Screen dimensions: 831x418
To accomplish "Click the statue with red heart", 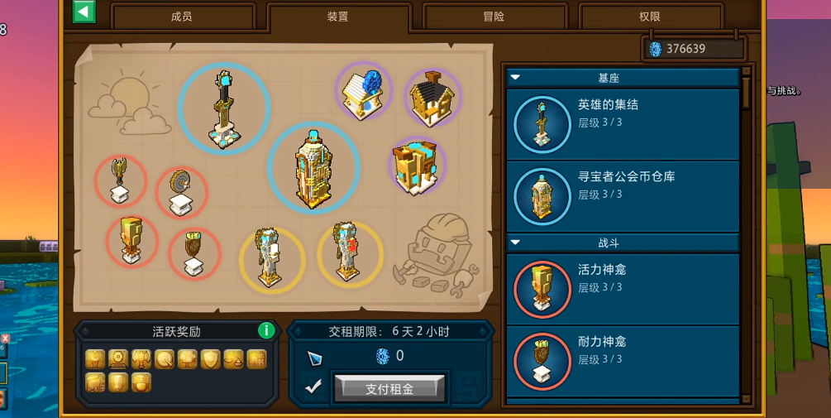I will click(x=350, y=255).
